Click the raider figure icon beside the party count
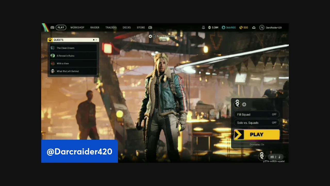Viewport: 330px width, 186px height. pyautogui.click(x=280, y=157)
